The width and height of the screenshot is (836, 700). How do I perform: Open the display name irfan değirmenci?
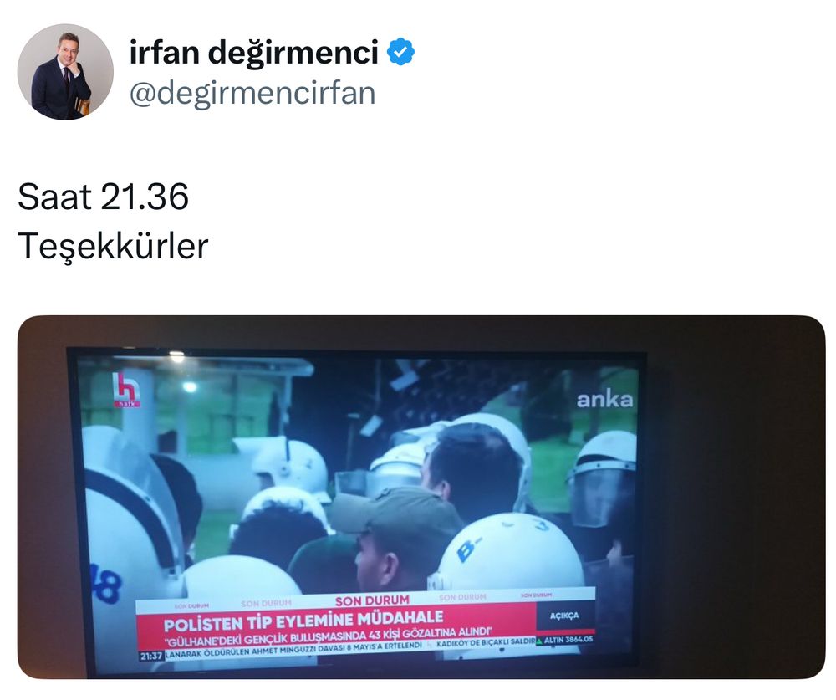(254, 52)
